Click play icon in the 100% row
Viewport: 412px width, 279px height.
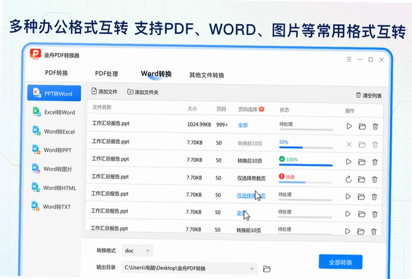(x=349, y=161)
